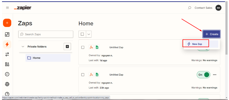Click the Create button
The height and width of the screenshot is (100, 229).
(211, 34)
